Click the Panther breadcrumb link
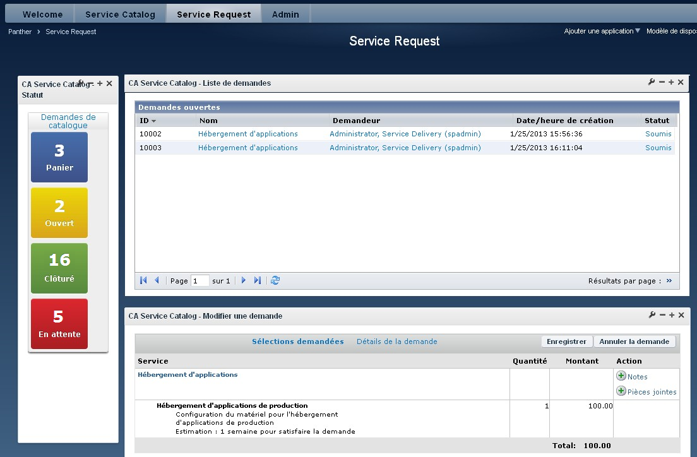This screenshot has width=697, height=457. (20, 32)
